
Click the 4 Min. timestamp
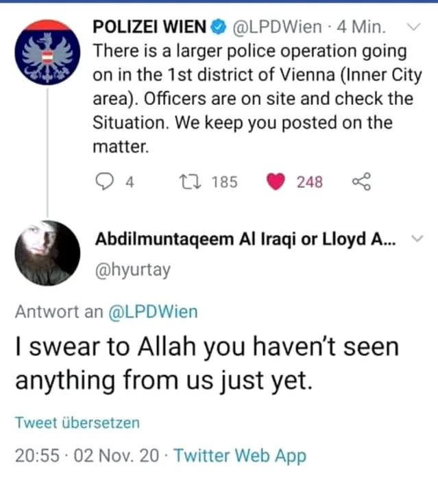(361, 27)
